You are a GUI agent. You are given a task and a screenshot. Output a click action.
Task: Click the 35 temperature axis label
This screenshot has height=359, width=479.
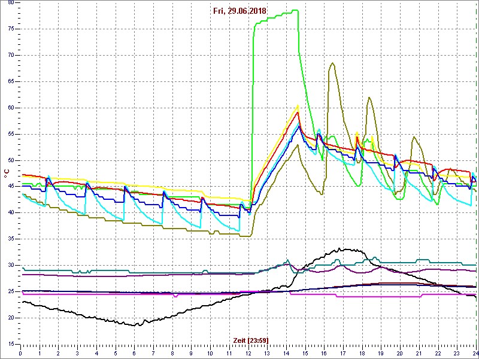click(11, 239)
